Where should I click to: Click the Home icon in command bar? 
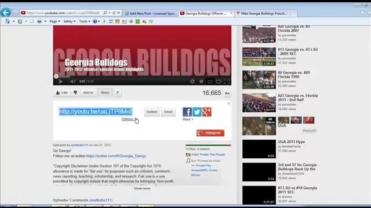click(8, 21)
